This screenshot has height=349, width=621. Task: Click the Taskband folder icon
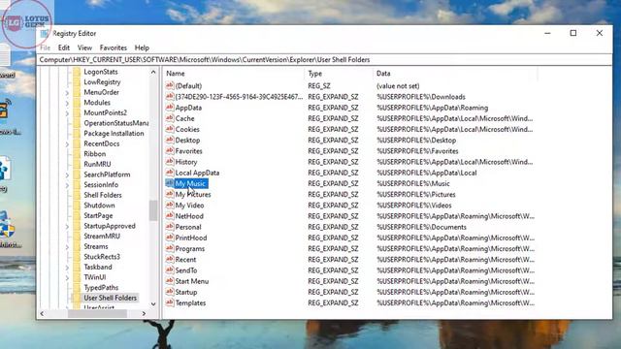coord(77,268)
